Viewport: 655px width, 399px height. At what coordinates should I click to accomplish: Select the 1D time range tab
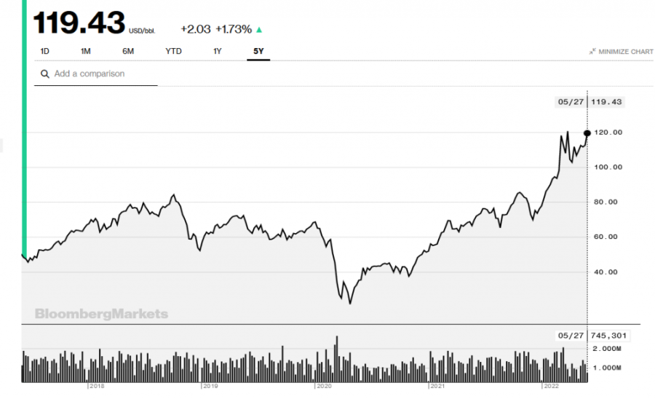[x=44, y=51]
